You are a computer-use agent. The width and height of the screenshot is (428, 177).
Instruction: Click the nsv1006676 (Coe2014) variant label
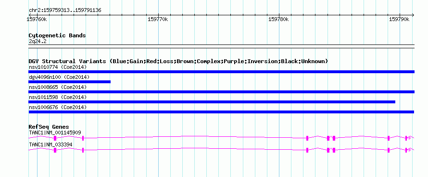click(x=58, y=108)
